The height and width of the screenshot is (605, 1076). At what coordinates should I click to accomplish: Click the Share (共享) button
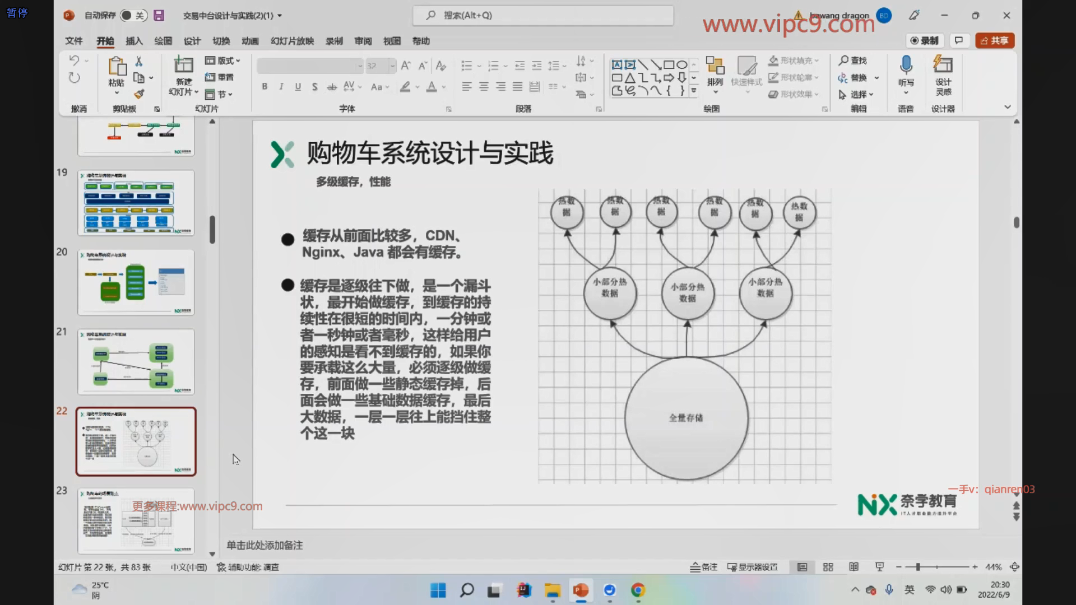point(995,40)
